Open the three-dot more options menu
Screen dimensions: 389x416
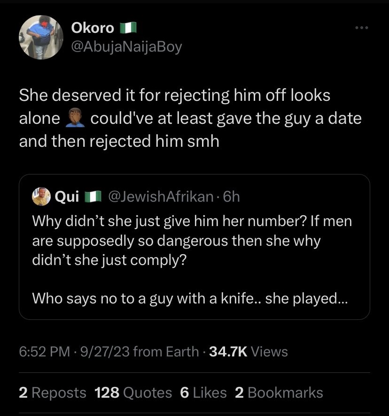pyautogui.click(x=361, y=28)
